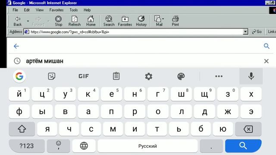Open the Edit menu
Image resolution: width=276 pixels, height=155 pixels.
click(x=27, y=10)
